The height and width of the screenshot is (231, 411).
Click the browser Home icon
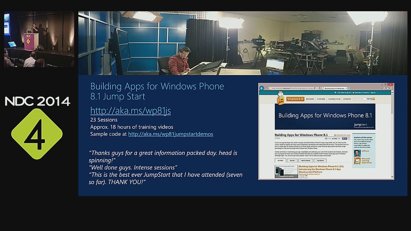(x=384, y=88)
